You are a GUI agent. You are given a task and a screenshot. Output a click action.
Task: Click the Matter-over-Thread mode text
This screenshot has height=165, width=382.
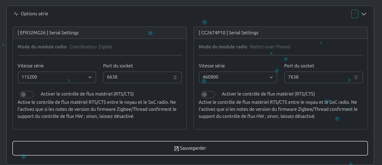pyautogui.click(x=270, y=47)
